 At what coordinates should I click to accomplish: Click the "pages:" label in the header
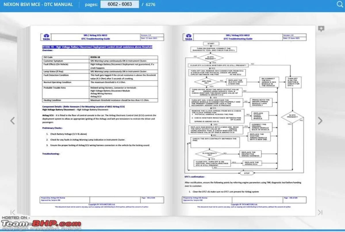click(x=91, y=5)
